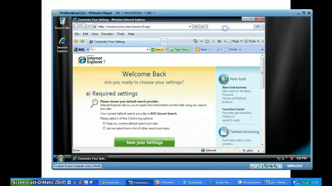This screenshot has width=332, height=186.
Task: Click the magnifier Search icon
Action: coord(257,26)
